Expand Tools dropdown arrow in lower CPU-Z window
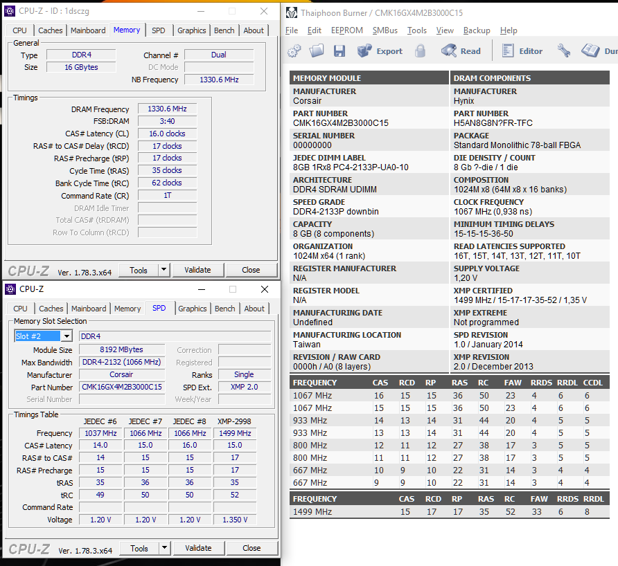618x566 pixels. [x=165, y=548]
